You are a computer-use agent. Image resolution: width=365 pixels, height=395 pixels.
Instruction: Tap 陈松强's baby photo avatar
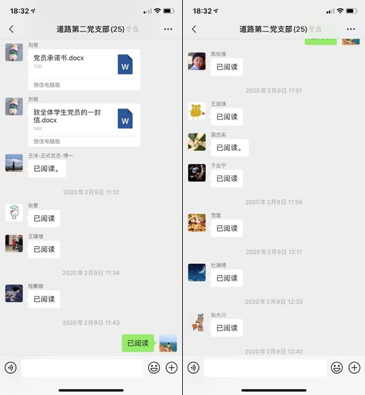click(x=197, y=61)
